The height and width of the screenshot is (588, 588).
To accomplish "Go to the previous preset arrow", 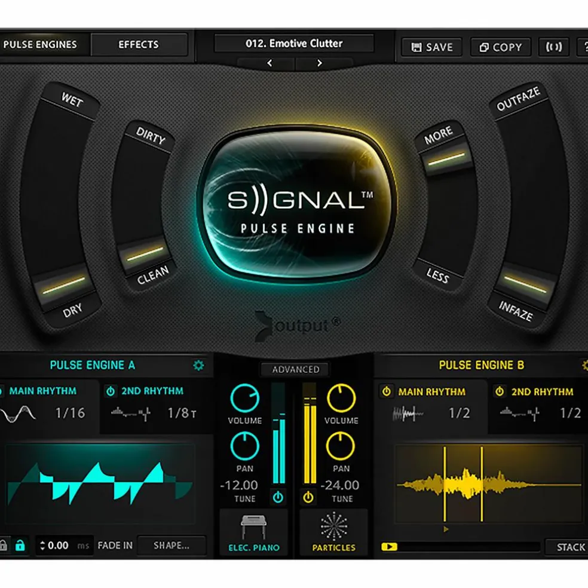I will [x=269, y=63].
